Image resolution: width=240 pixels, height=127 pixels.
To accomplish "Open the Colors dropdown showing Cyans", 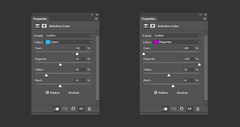I will click(x=68, y=42).
